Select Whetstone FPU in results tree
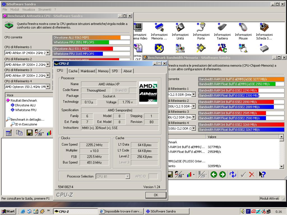 coord(26,110)
